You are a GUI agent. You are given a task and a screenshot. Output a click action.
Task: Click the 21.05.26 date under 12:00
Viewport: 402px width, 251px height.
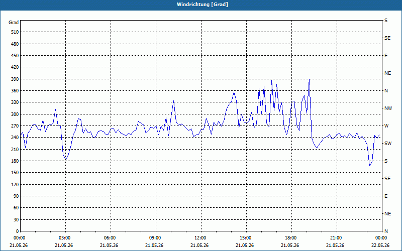click(199, 245)
